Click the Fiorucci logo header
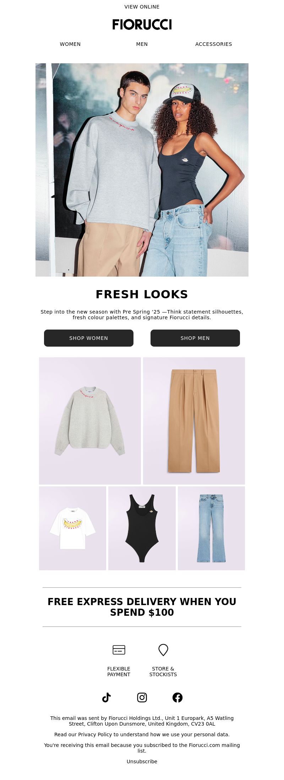 (x=142, y=25)
